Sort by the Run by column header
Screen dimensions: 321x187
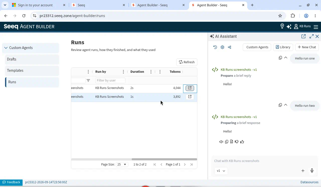(101, 72)
